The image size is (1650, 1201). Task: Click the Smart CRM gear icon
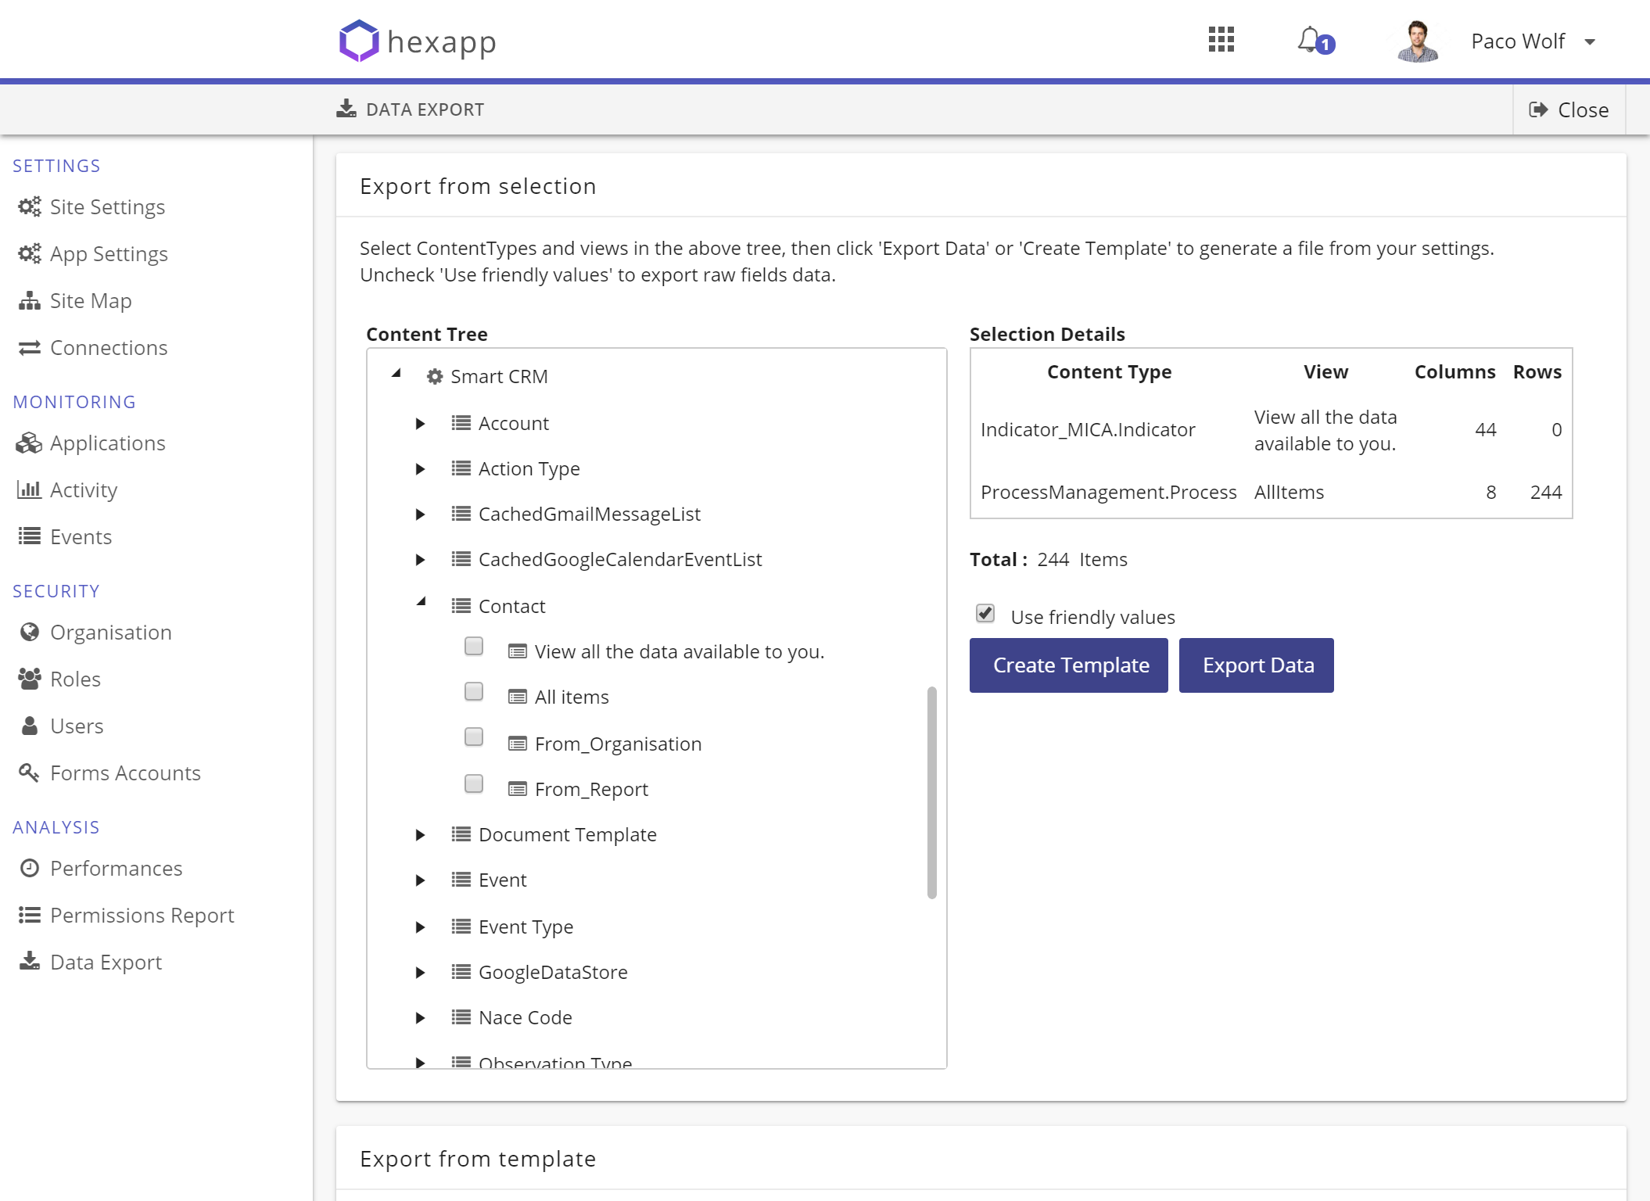pos(435,376)
